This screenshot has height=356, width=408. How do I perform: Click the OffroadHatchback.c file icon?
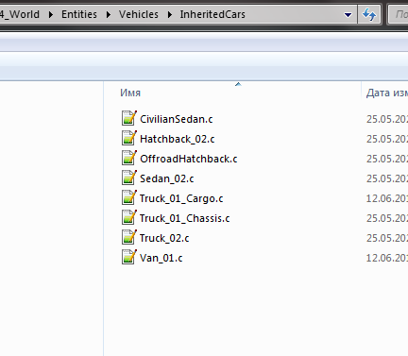129,158
